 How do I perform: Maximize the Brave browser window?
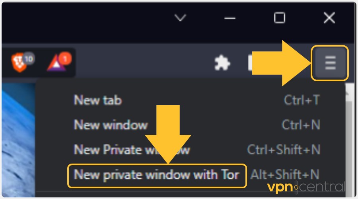click(x=280, y=18)
